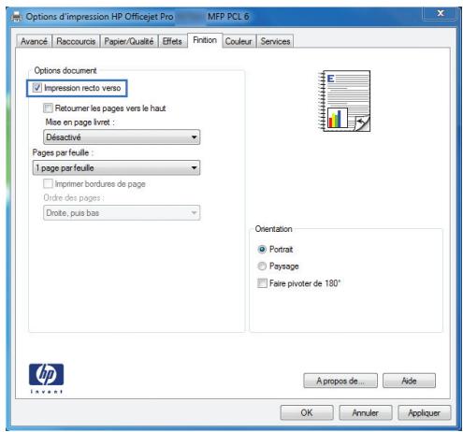The width and height of the screenshot is (463, 432).
Task: Open the Couleur tab
Action: pyautogui.click(x=239, y=41)
